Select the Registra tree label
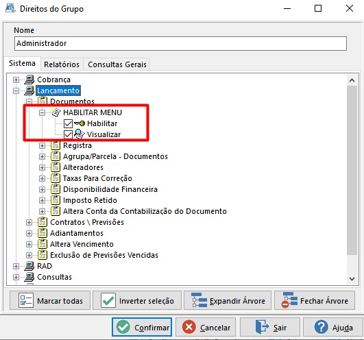364x340 pixels. [77, 145]
